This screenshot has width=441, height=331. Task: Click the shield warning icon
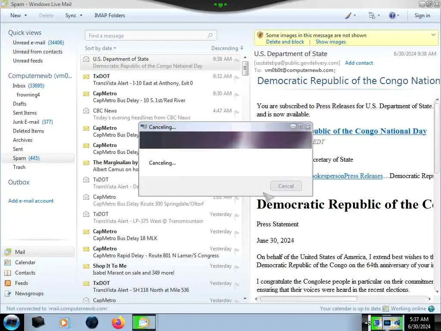pyautogui.click(x=260, y=35)
